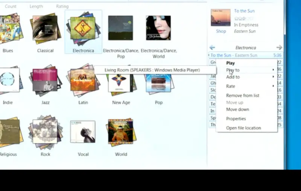
Task: Open the Classical genre album stack
Action: point(45,28)
